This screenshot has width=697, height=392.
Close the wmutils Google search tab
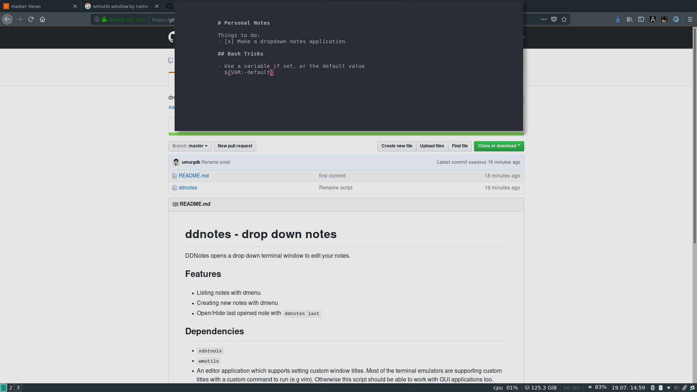coord(157,6)
